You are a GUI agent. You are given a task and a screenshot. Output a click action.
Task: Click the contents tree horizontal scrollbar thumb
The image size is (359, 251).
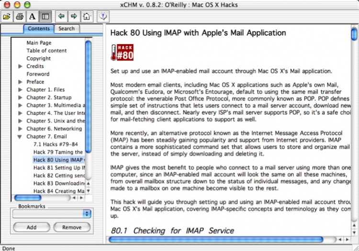(x=28, y=198)
